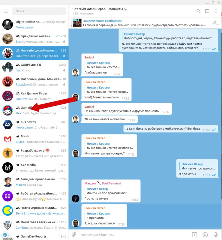Open the Как Делают Игры group chat
This screenshot has height=240, width=222.
point(34,96)
